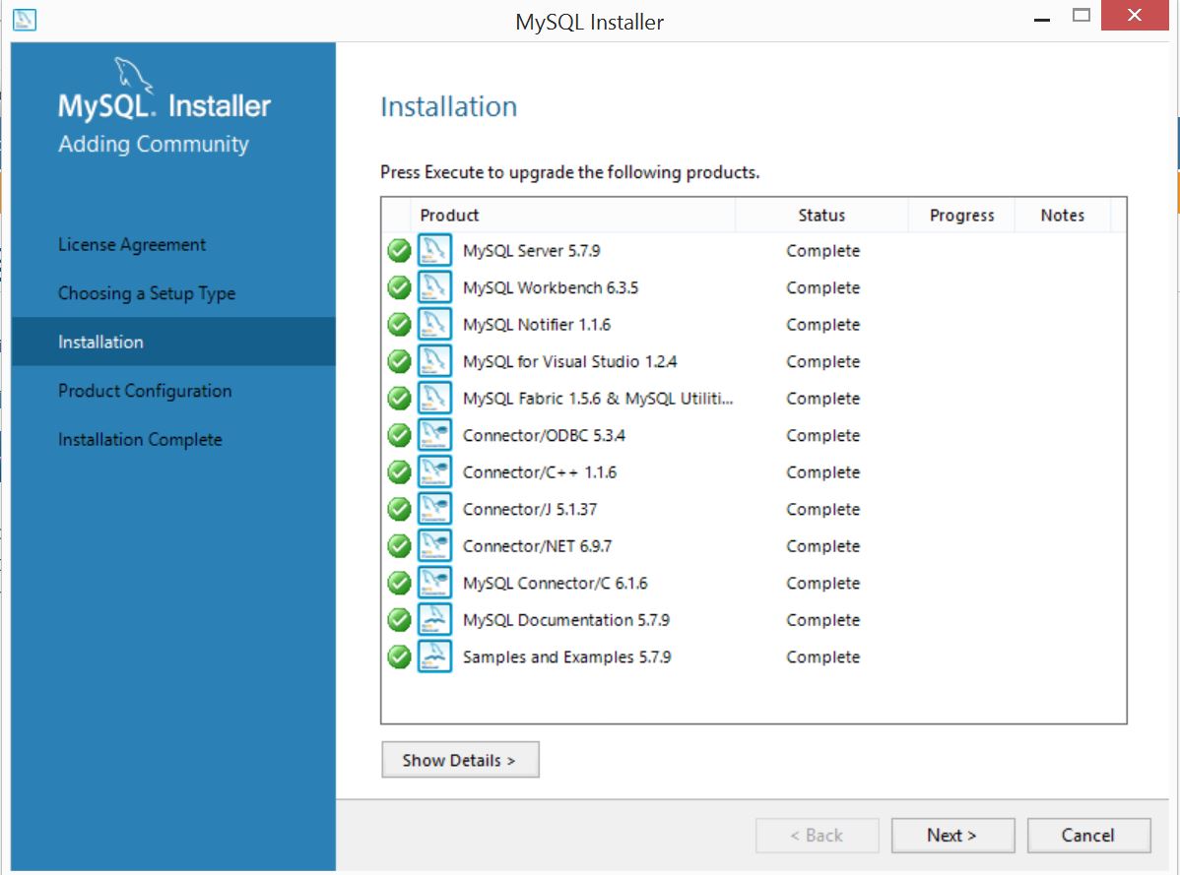Click green checkmark beside MySQL Fabric 1.5.6

click(x=399, y=398)
